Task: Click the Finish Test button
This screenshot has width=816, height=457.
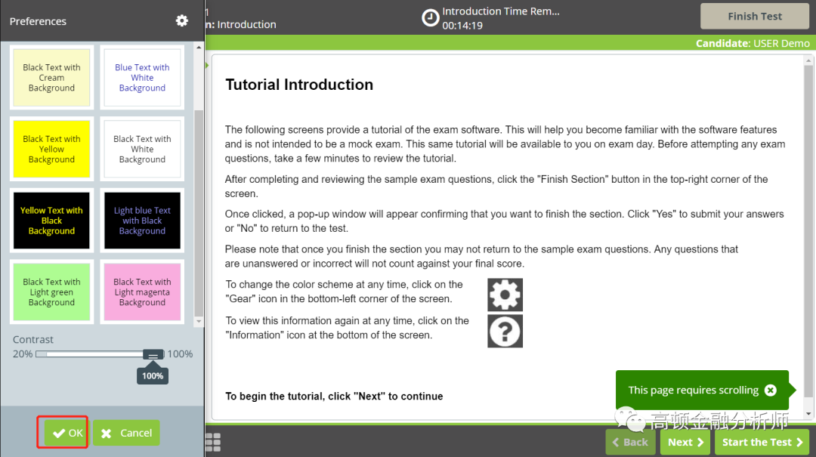Action: click(x=755, y=16)
